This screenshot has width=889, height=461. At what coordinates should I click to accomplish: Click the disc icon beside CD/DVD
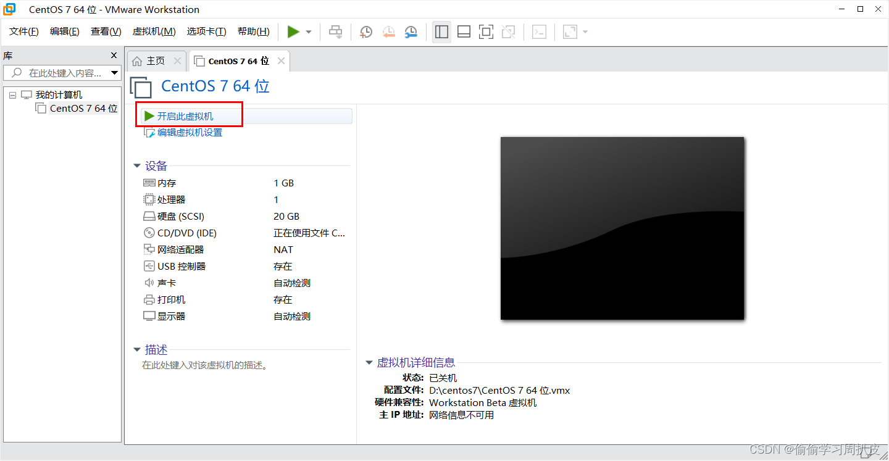(x=149, y=233)
